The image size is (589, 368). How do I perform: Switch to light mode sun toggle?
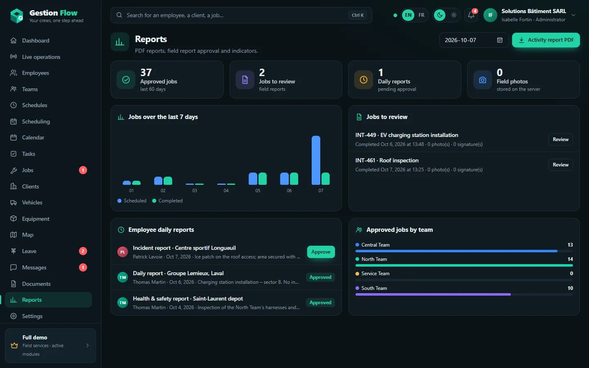(x=454, y=15)
